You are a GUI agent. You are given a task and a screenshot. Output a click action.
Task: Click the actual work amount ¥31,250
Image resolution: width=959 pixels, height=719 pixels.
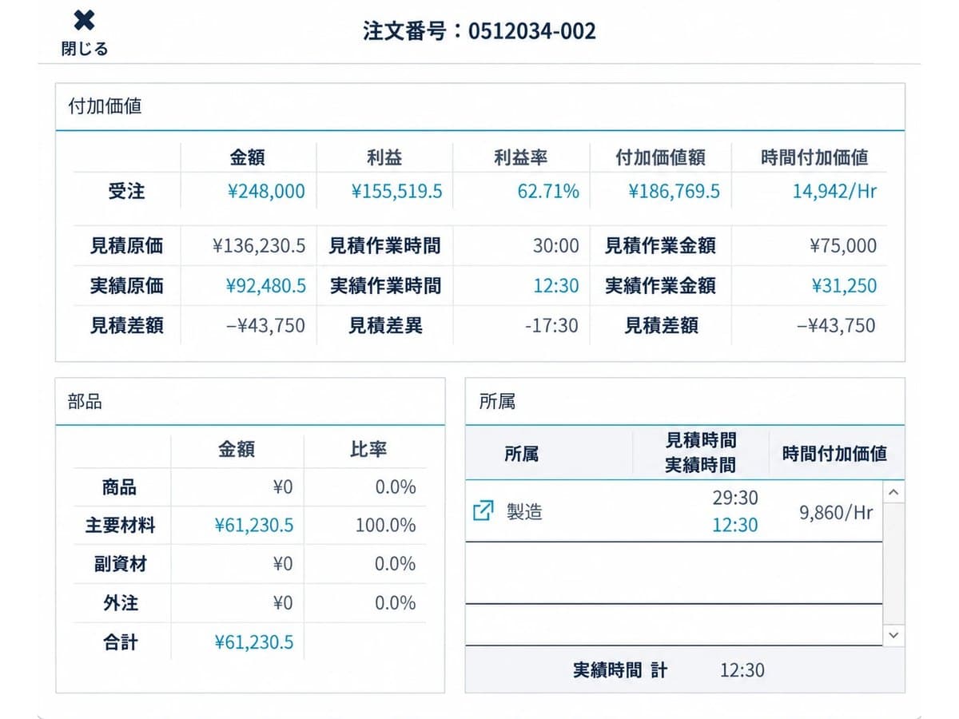844,285
